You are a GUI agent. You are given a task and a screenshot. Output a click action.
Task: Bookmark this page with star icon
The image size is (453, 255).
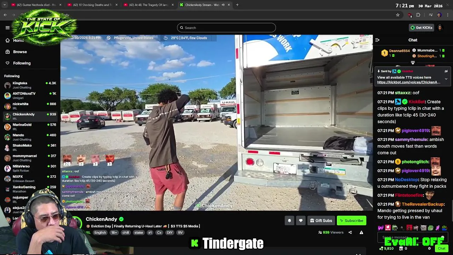point(398,15)
